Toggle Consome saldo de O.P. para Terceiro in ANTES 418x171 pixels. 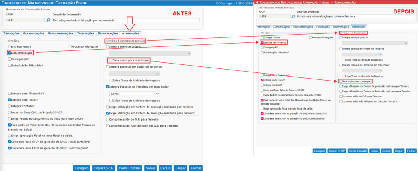pos(107,120)
